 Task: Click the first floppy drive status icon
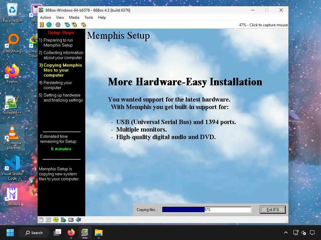41,220
